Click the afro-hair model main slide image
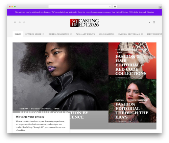The image size is (169, 143). click(x=61, y=76)
